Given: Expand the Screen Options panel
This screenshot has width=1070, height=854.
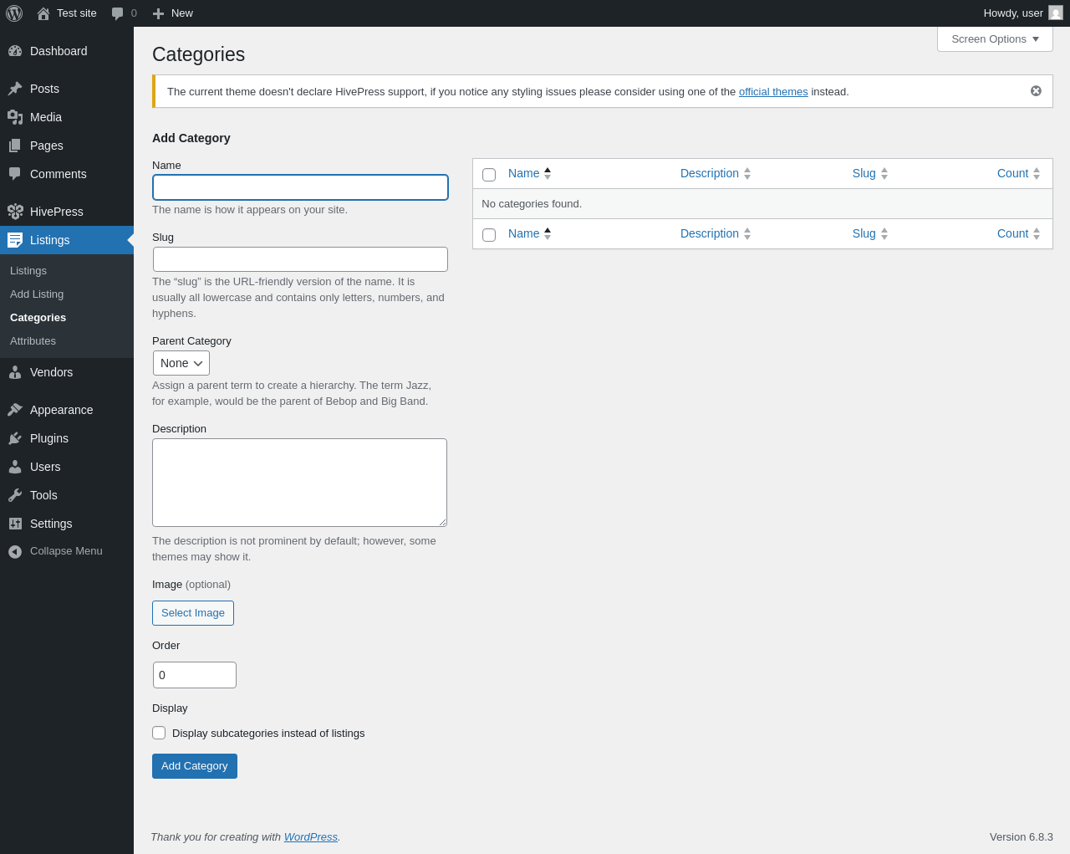Looking at the screenshot, I should coord(995,39).
